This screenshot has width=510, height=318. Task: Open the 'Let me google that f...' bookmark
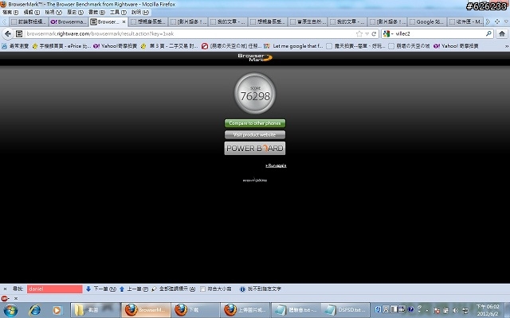coord(293,46)
